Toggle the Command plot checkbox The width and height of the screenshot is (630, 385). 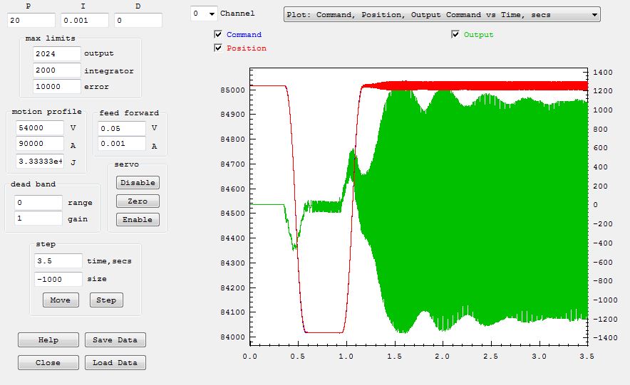click(218, 35)
